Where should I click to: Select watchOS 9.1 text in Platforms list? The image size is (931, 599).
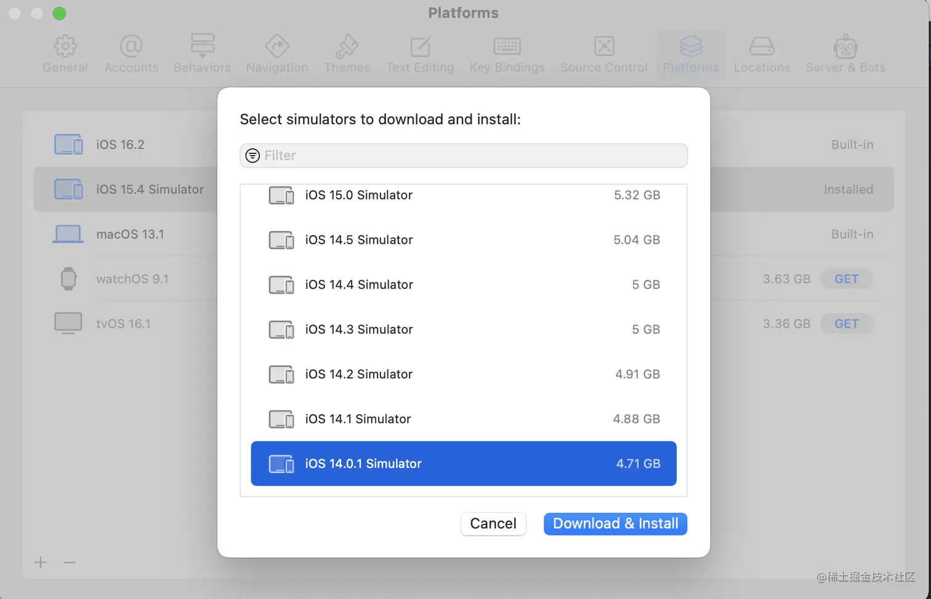point(132,279)
